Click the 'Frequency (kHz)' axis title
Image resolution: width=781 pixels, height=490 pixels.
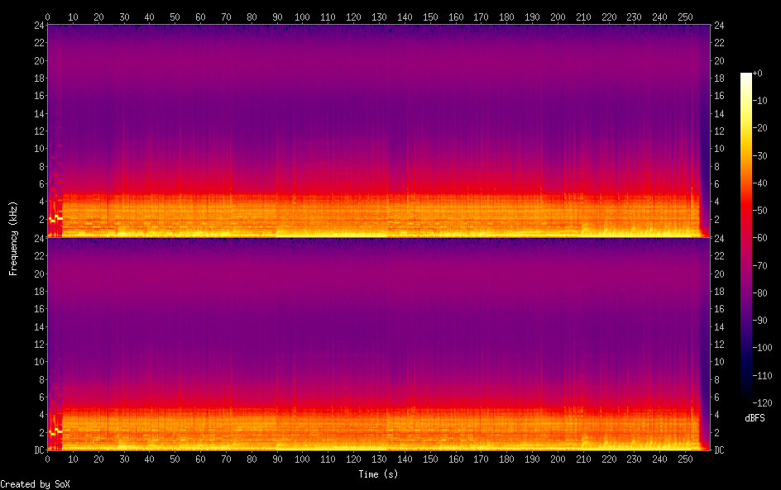(13, 238)
